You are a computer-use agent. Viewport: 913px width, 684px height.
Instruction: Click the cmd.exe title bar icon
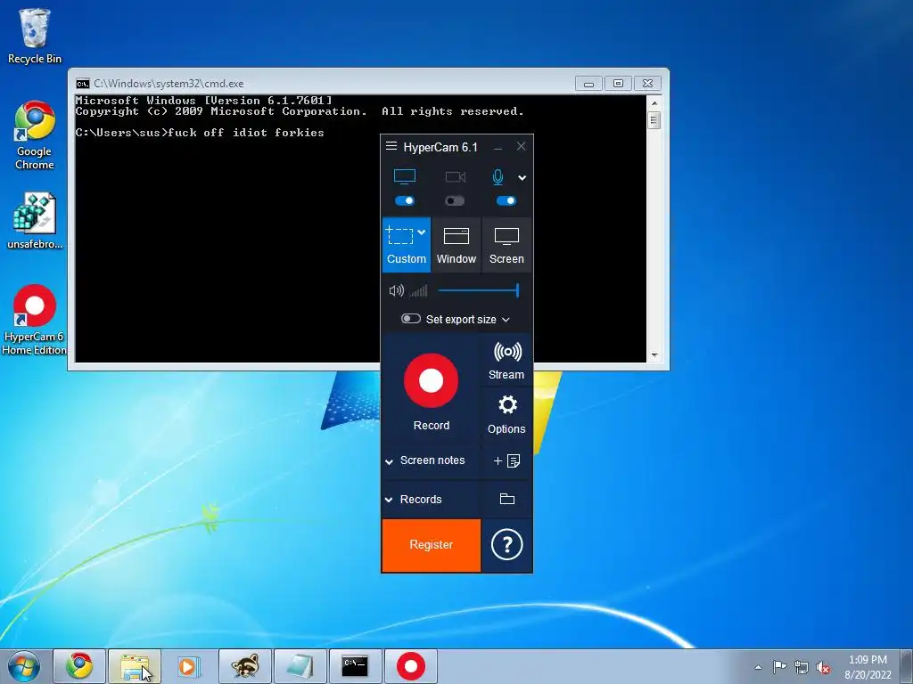point(83,83)
